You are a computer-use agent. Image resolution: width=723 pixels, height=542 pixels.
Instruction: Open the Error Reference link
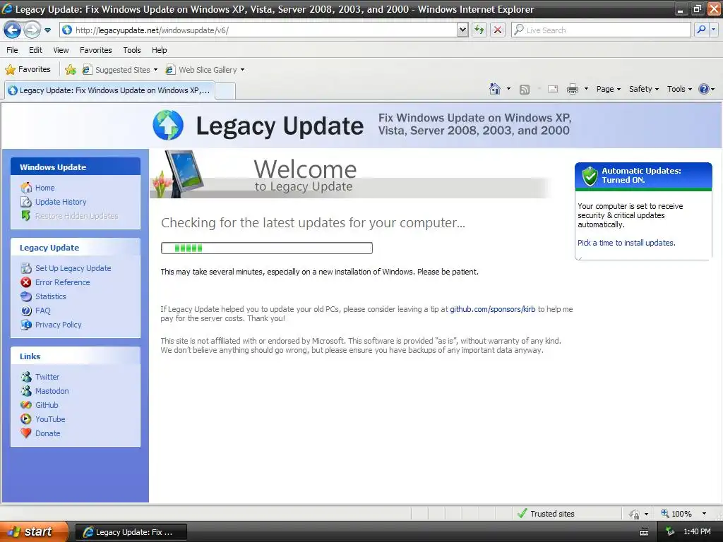62,282
